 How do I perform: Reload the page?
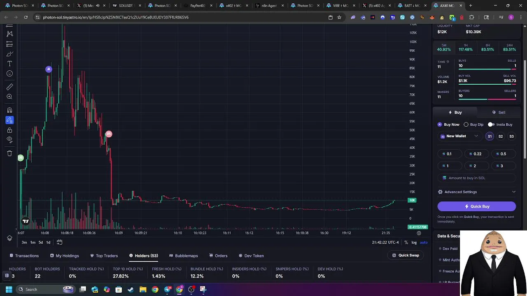click(x=26, y=17)
